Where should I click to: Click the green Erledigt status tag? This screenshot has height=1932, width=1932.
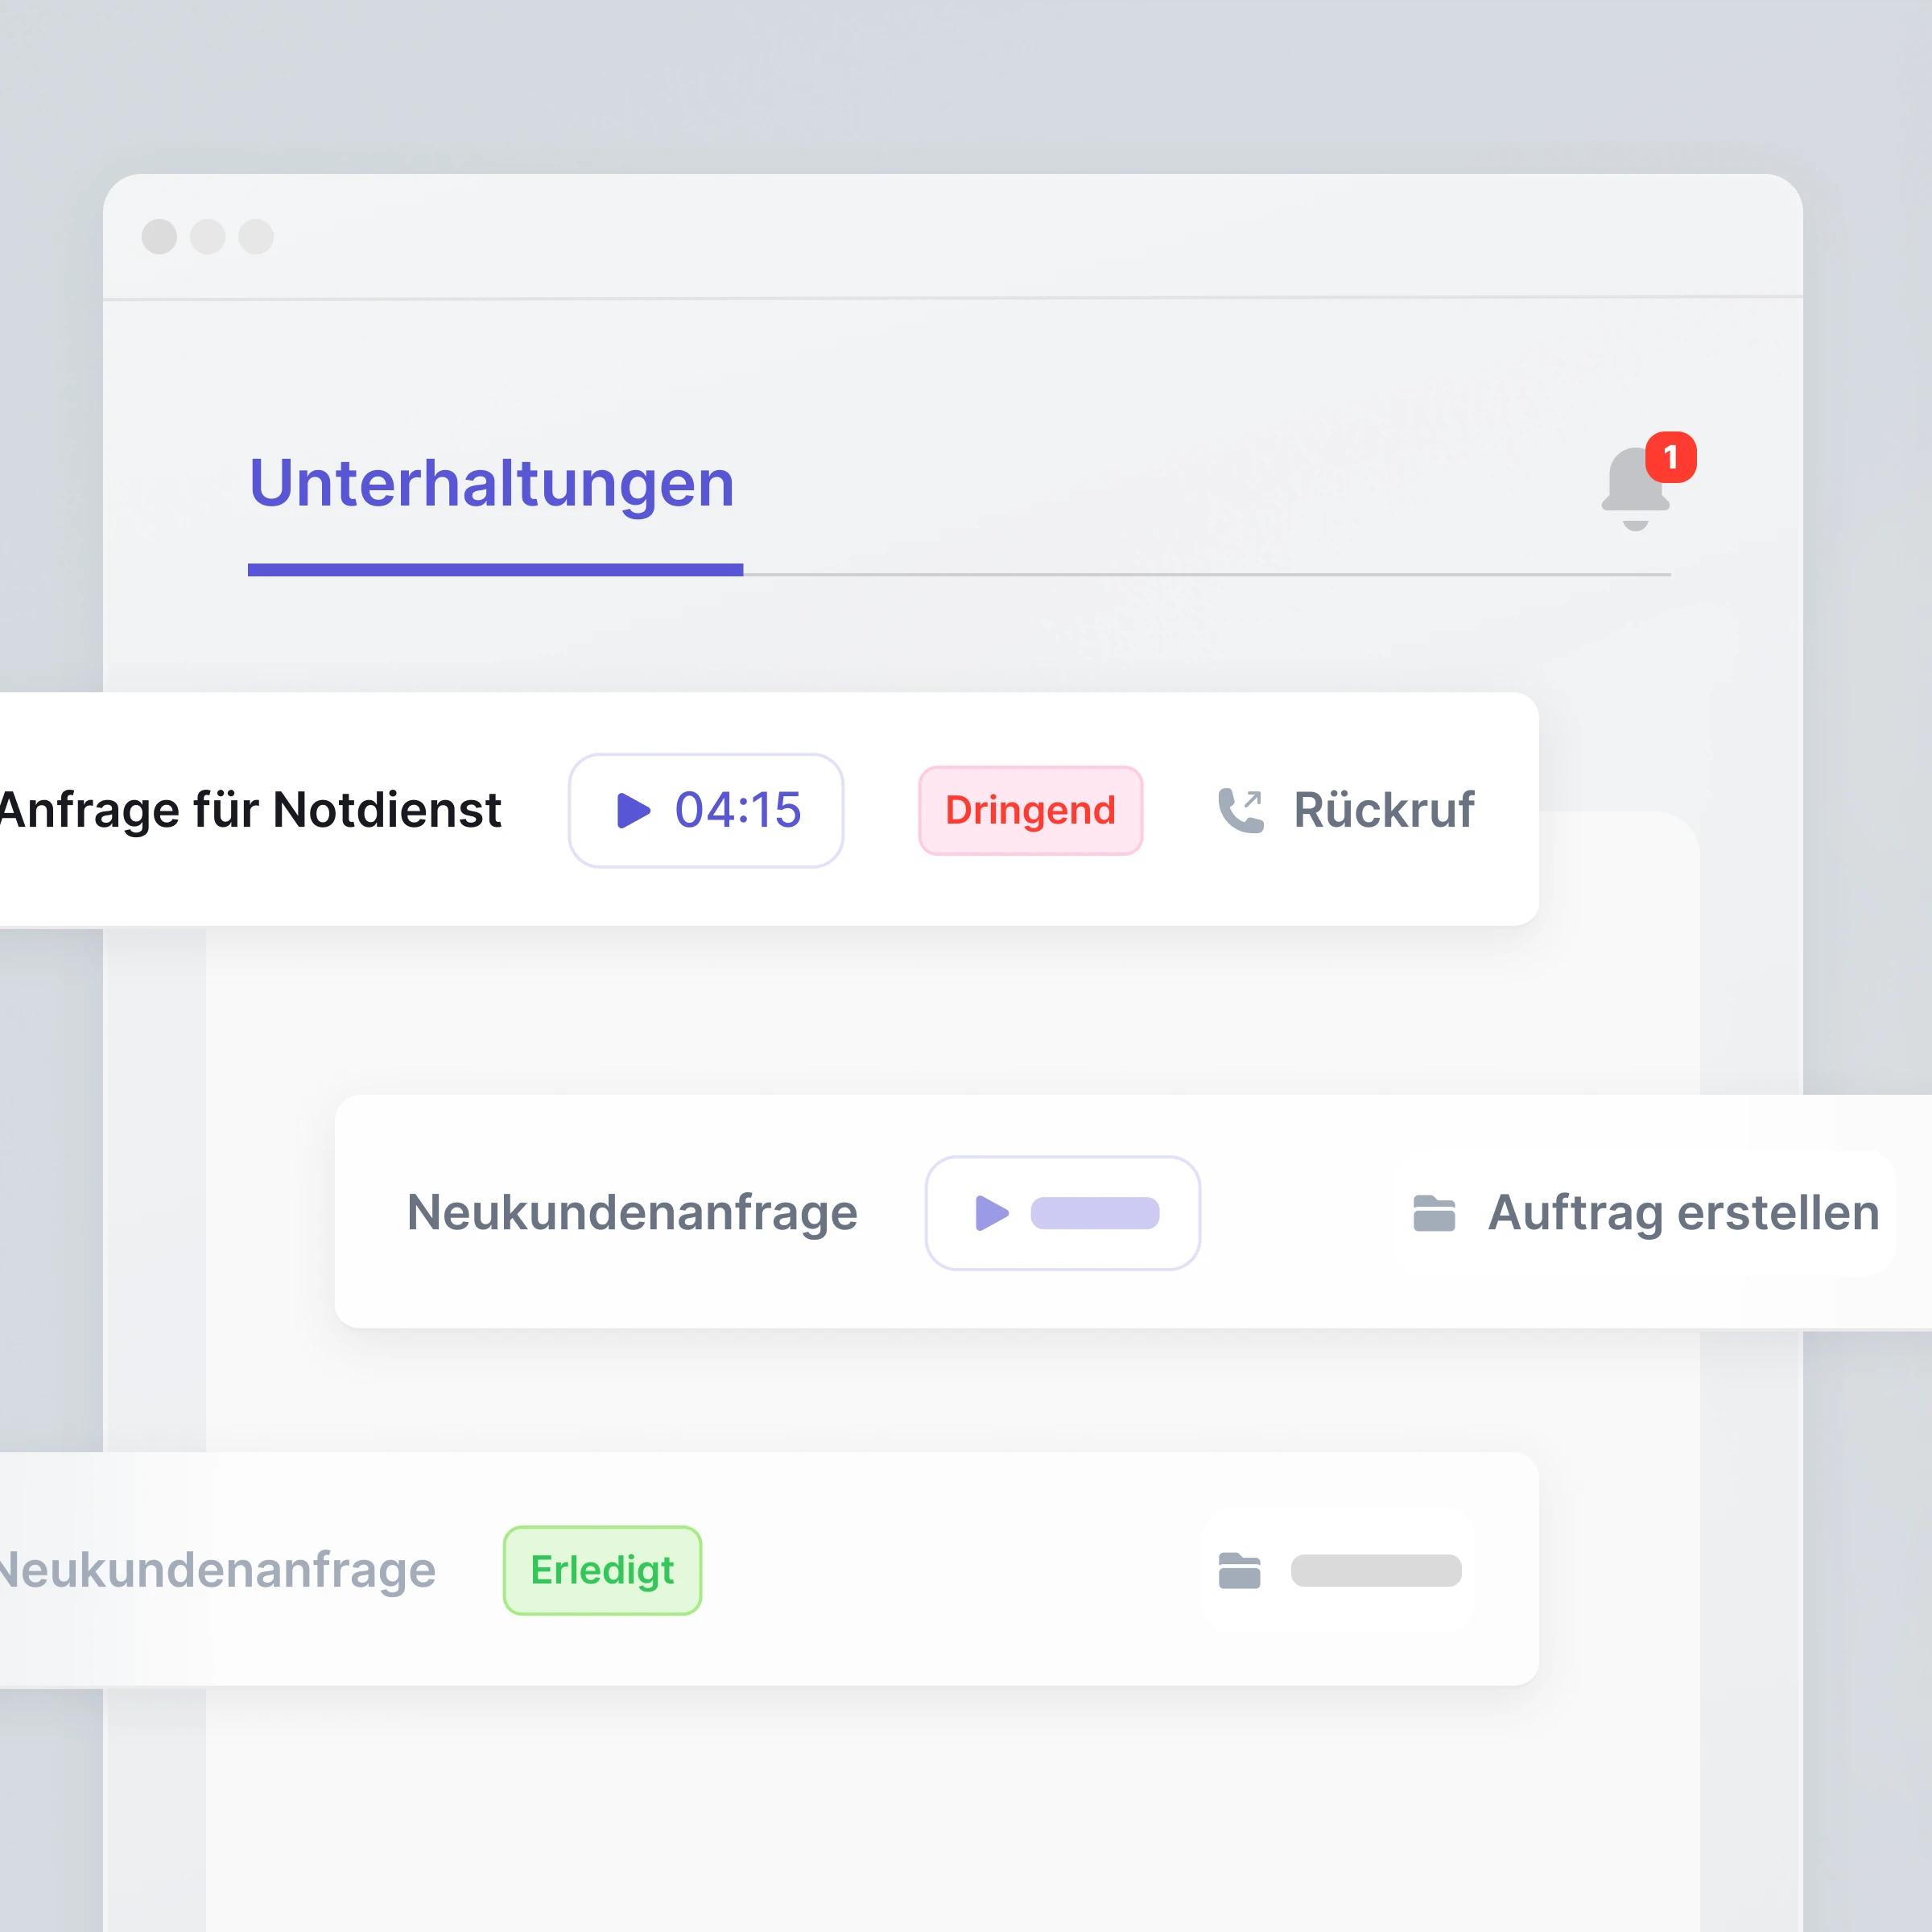point(602,1570)
